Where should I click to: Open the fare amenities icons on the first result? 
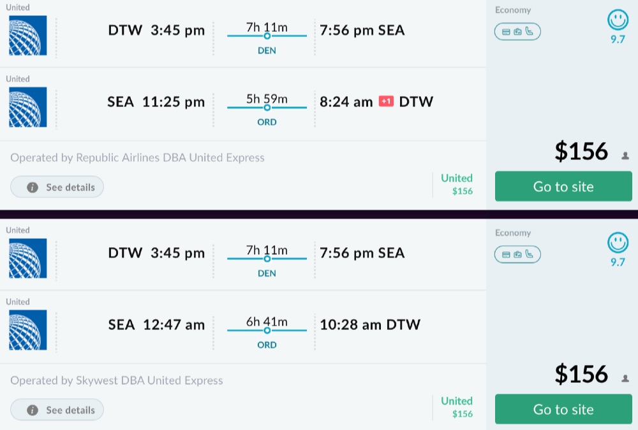(517, 31)
